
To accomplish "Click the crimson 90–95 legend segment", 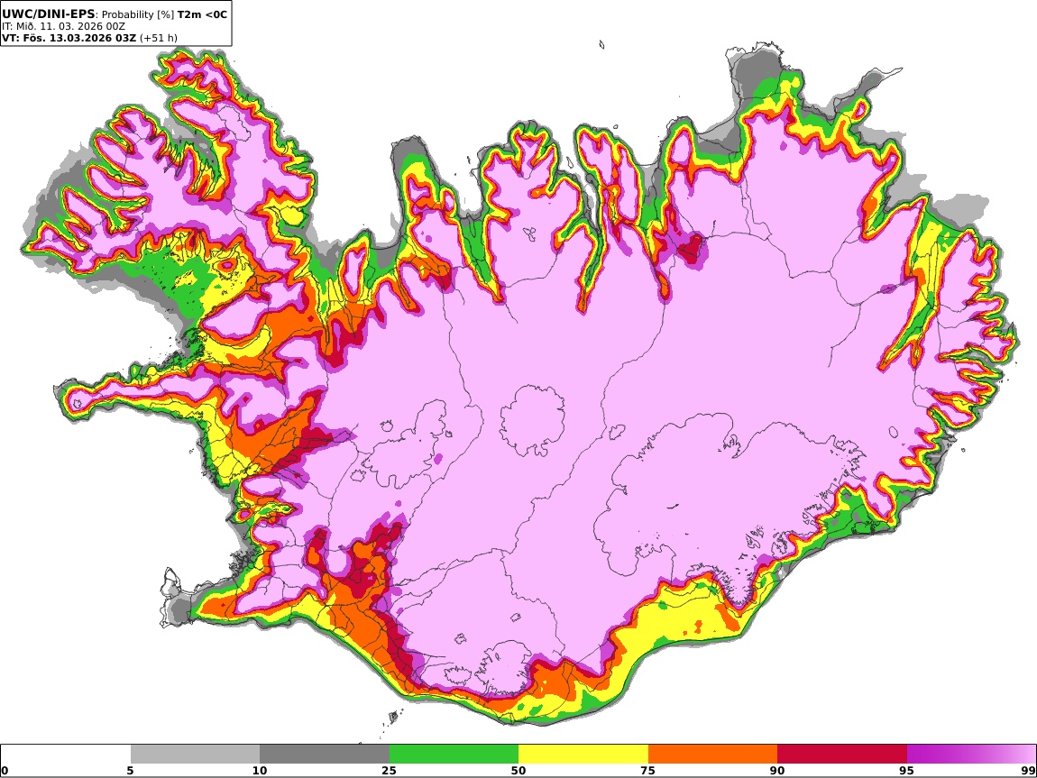I will 842,754.
